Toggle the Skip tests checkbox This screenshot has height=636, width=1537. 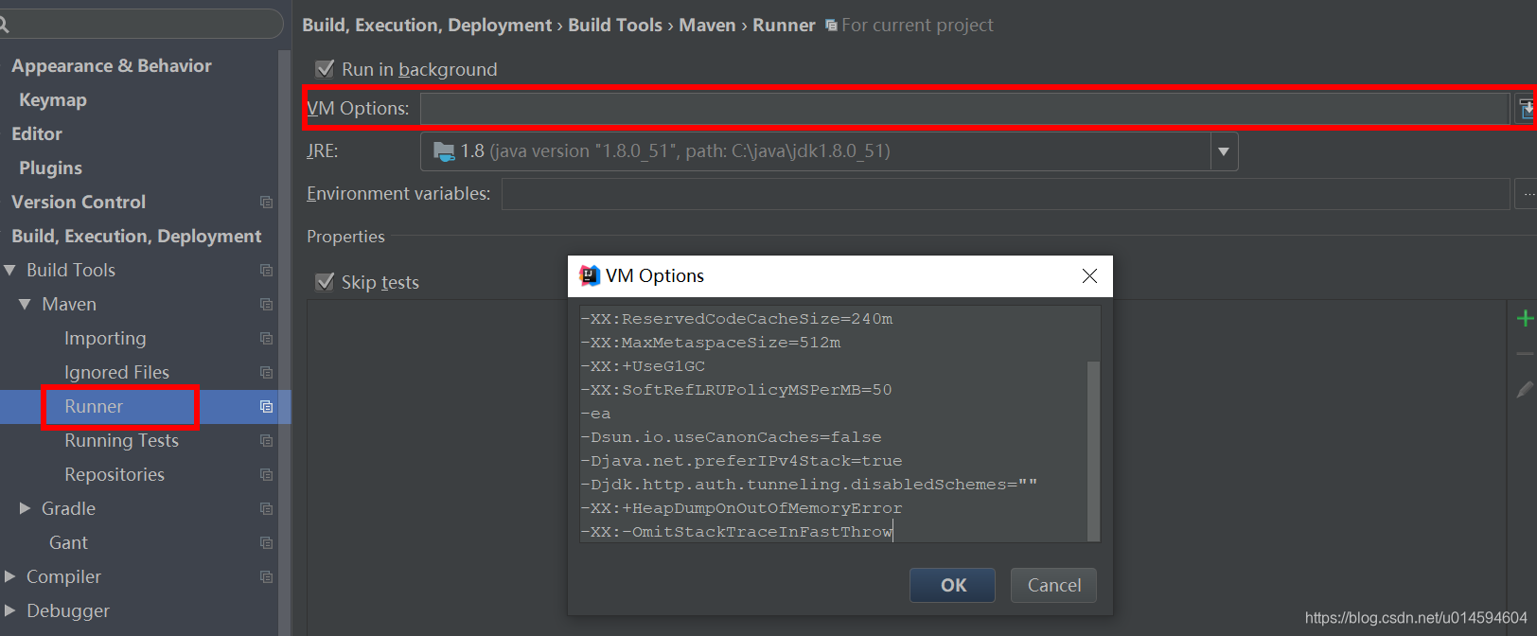tap(325, 282)
